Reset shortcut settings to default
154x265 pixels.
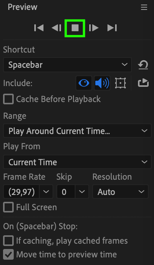[x=143, y=65]
